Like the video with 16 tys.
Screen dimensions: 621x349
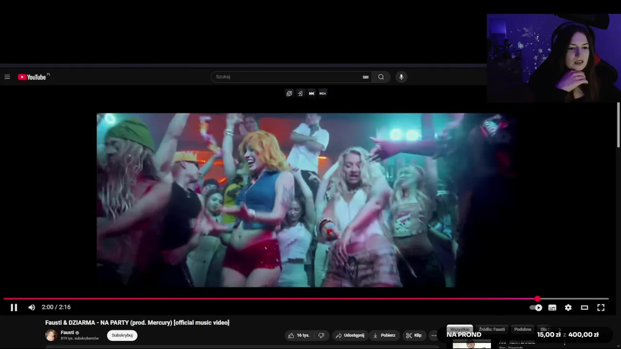coord(298,335)
